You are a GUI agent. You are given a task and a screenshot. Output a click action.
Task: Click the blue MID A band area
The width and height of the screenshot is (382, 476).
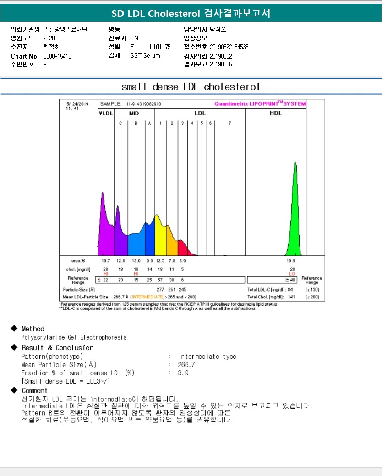149,238
